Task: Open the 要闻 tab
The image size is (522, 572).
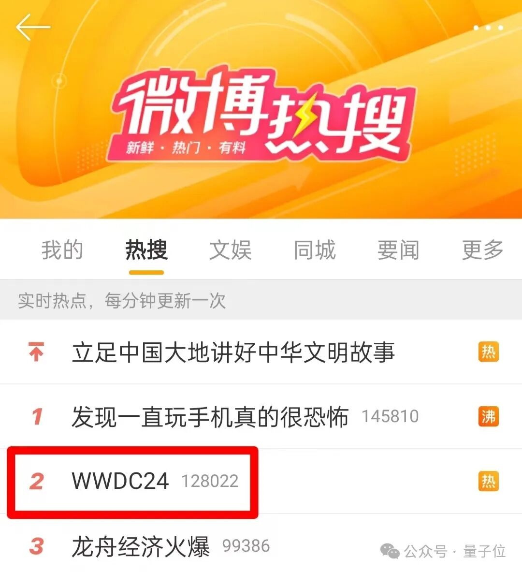Action: 398,250
